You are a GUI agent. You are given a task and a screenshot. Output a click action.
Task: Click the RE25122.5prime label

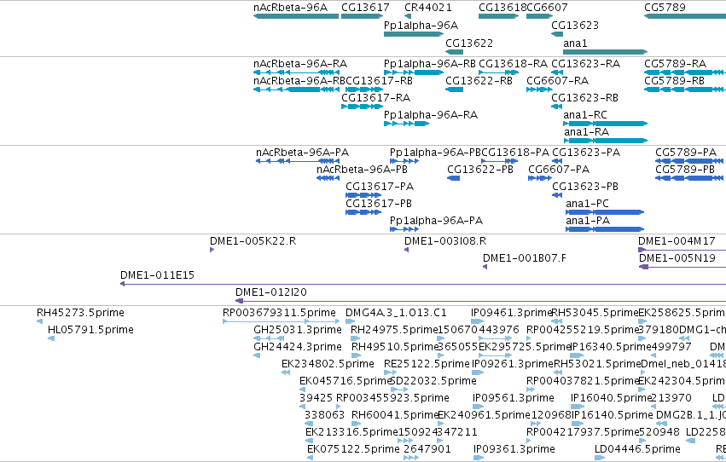click(427, 364)
